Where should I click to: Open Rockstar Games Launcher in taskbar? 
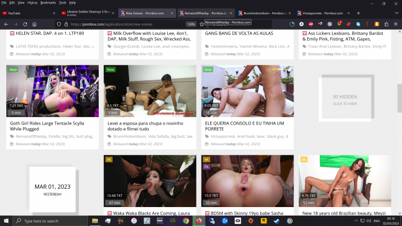264,221
